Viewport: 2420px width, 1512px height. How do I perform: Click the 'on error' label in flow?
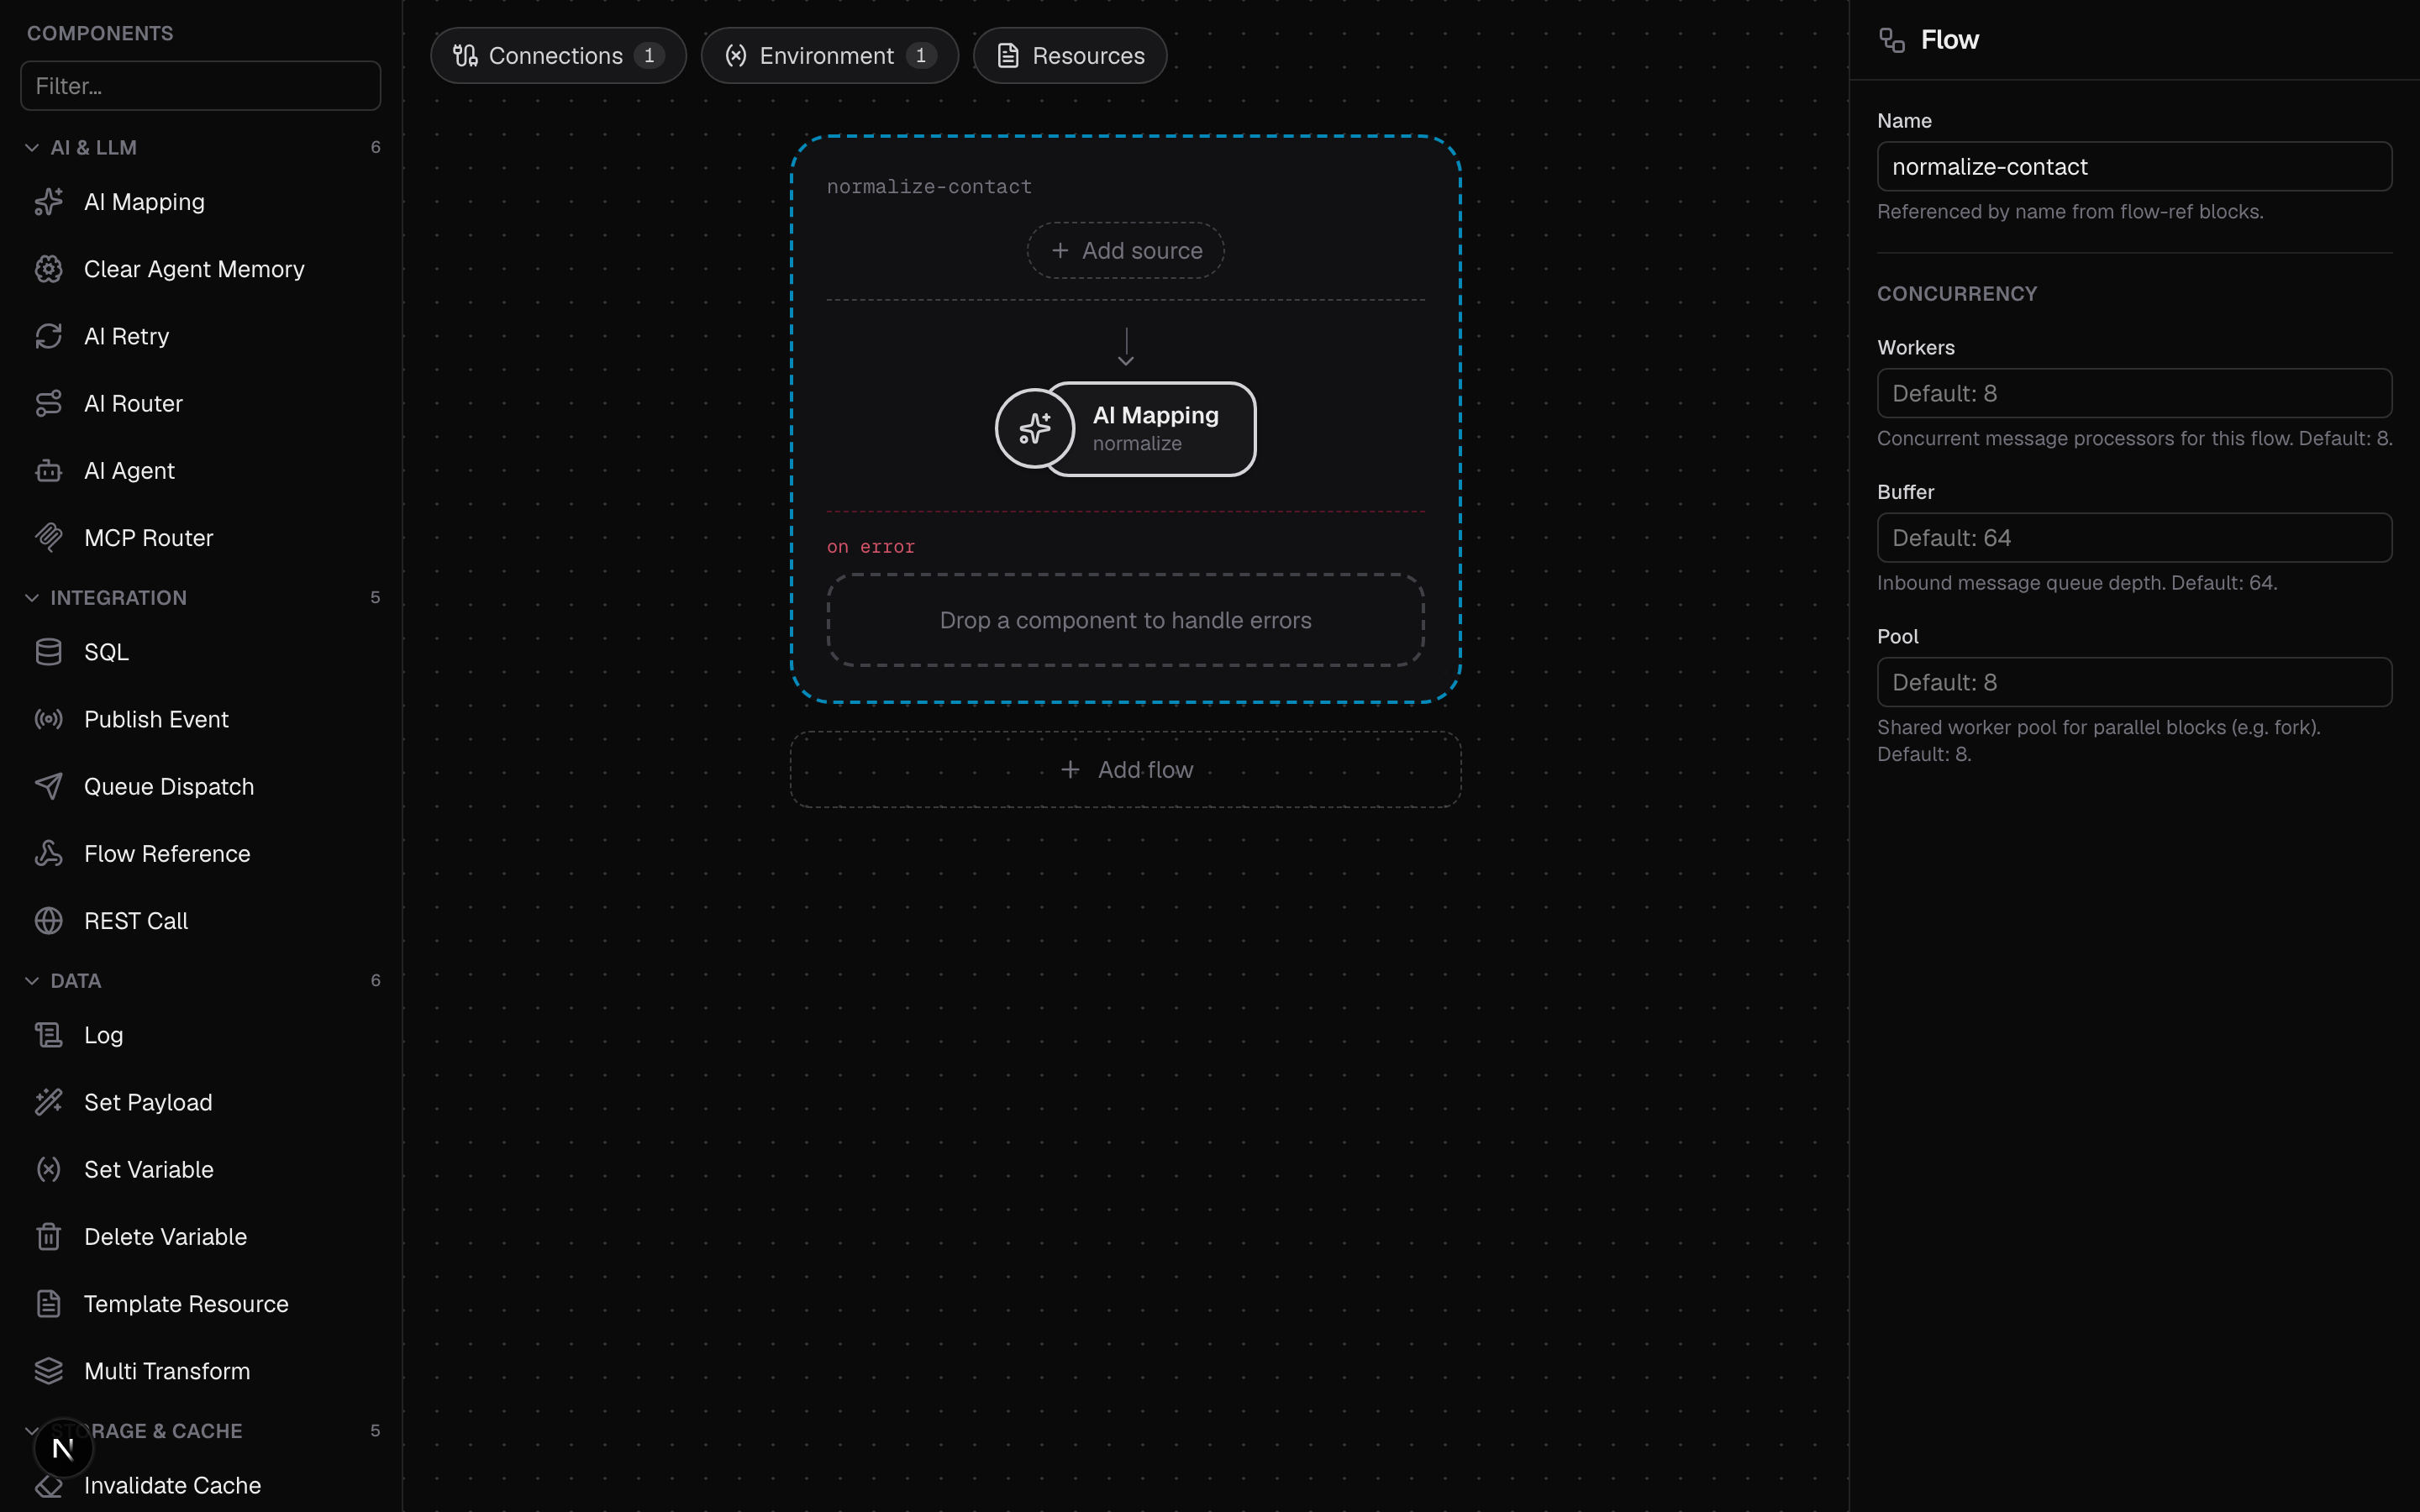click(x=870, y=547)
